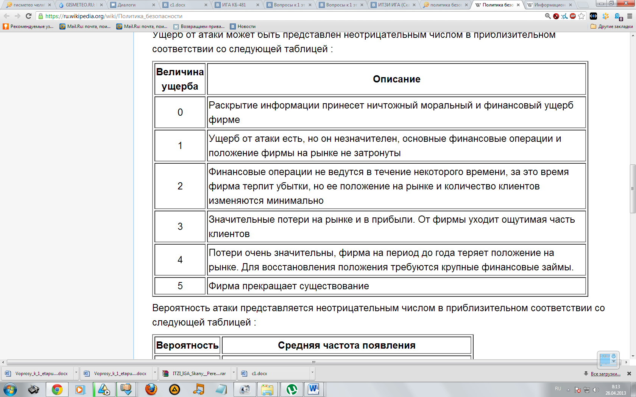This screenshot has height=397, width=636.
Task: Open the Notepad taskbar icon
Action: coord(221,389)
